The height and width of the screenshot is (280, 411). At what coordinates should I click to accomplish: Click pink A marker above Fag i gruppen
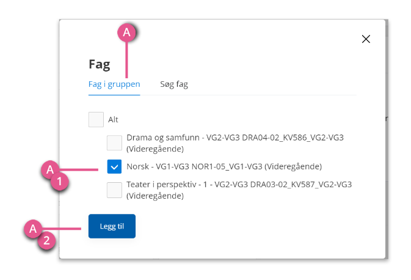pos(126,32)
